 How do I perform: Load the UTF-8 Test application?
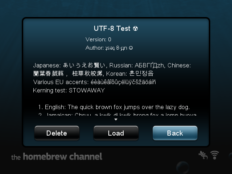coord(116,133)
